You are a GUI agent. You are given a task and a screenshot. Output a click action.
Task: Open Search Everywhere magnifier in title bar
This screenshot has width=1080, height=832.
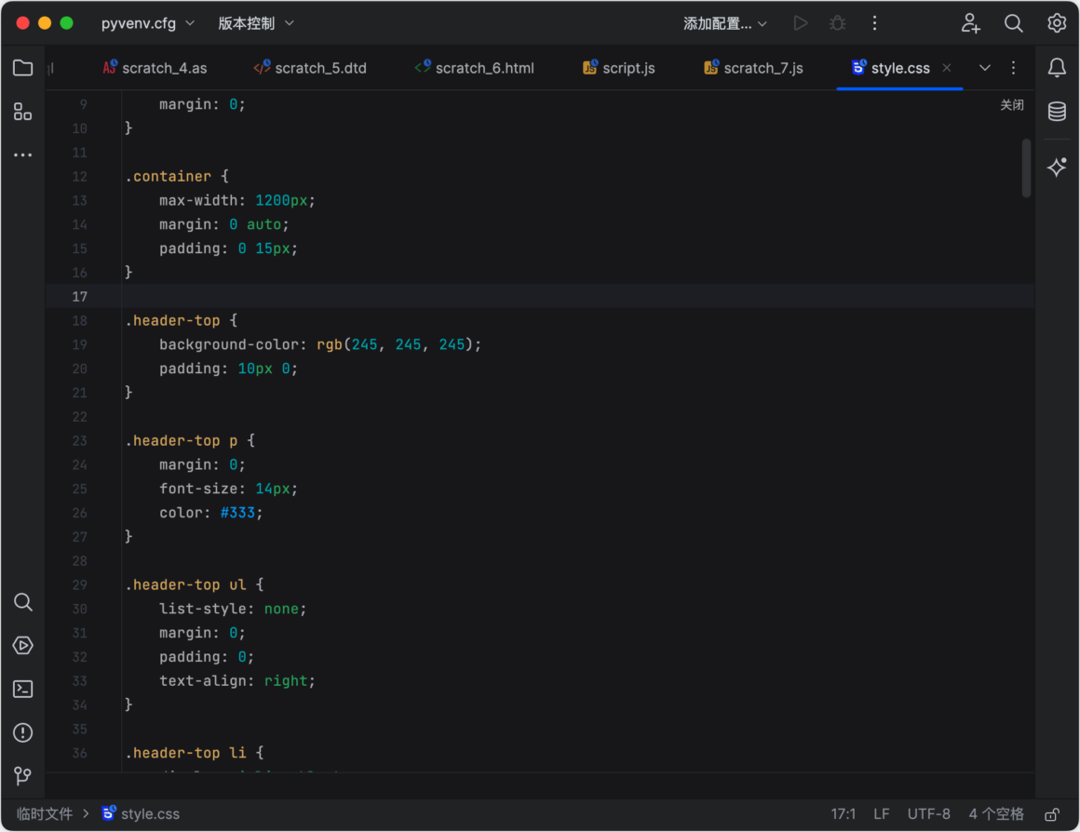click(x=1014, y=23)
